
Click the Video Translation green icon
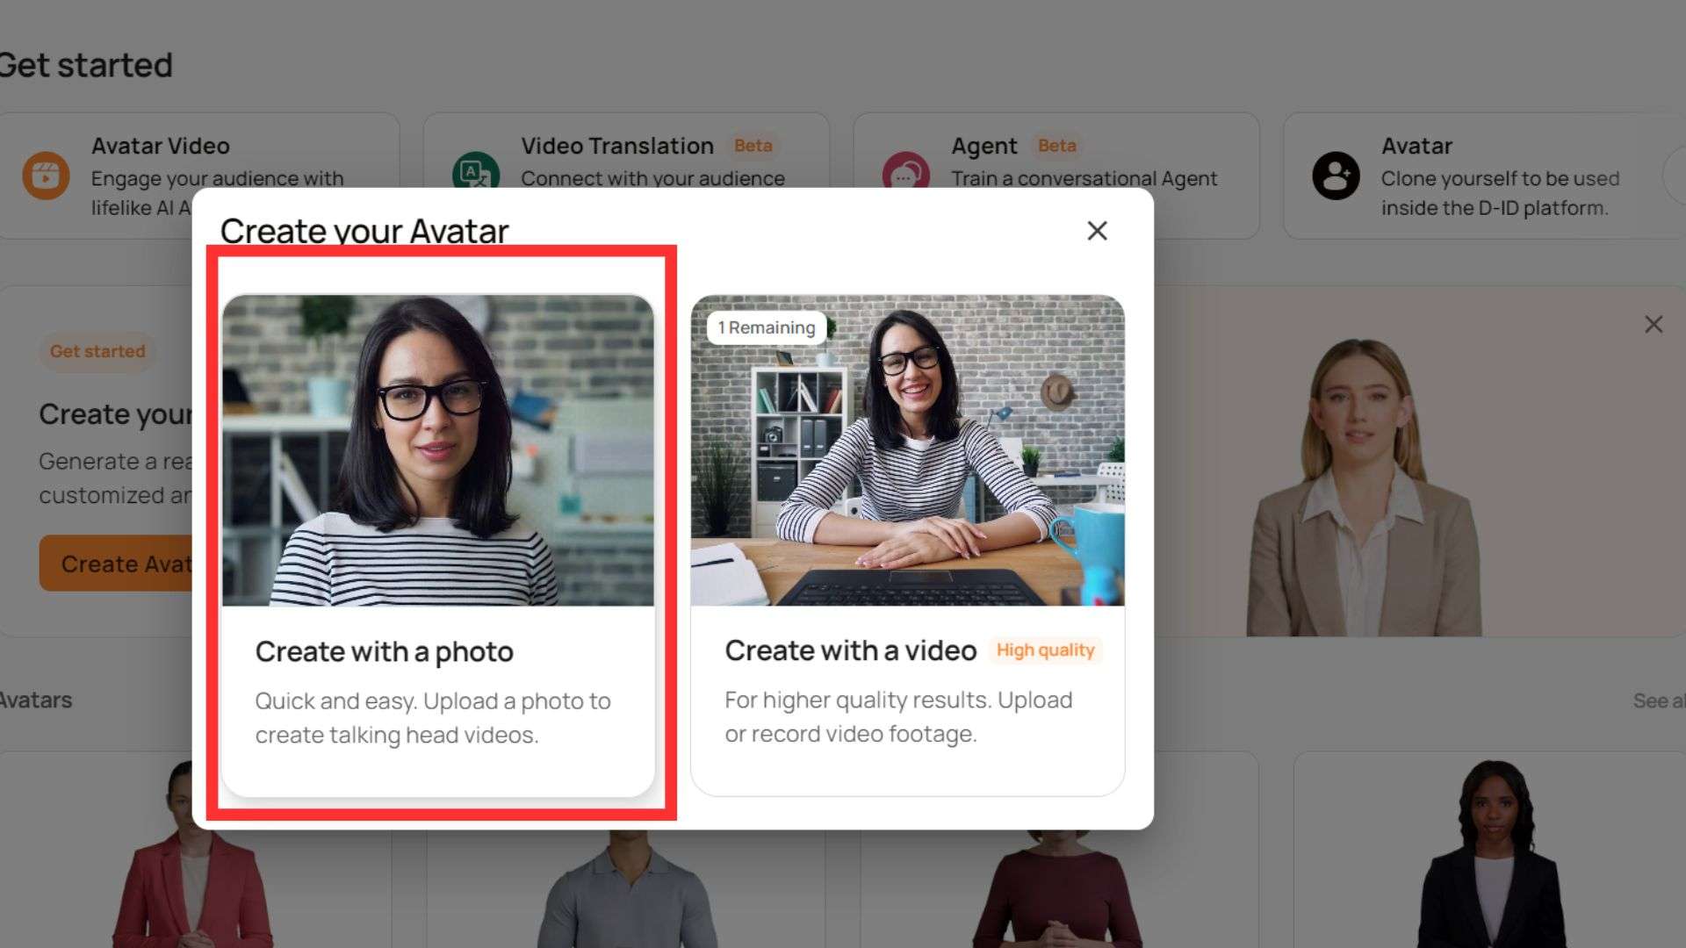pyautogui.click(x=475, y=172)
